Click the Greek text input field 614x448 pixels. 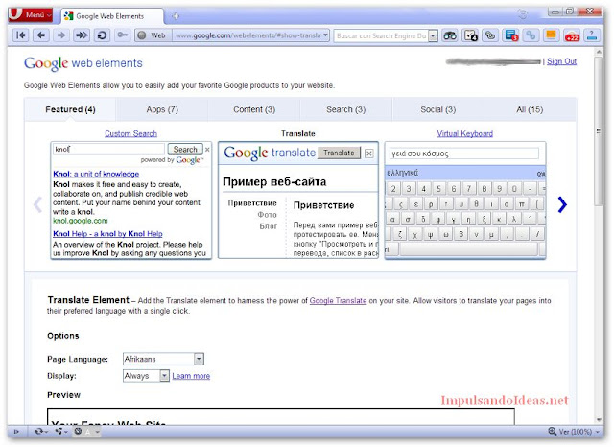464,153
